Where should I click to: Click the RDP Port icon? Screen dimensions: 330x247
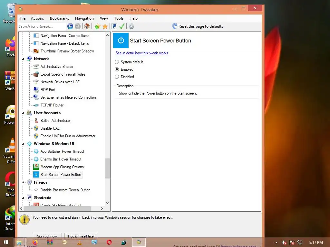coord(36,90)
